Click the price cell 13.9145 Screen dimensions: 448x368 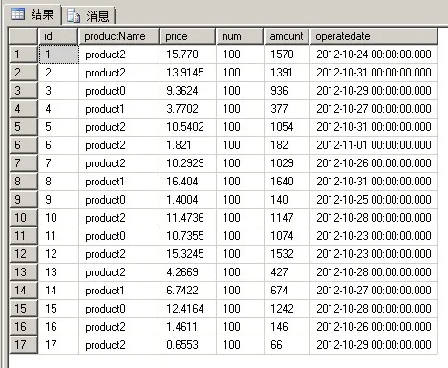[188, 73]
